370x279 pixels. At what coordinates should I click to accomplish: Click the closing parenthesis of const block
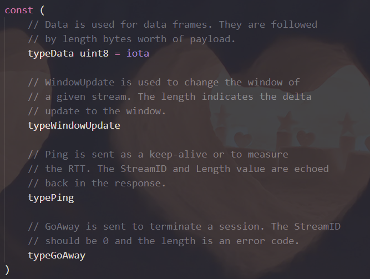coord(7,270)
